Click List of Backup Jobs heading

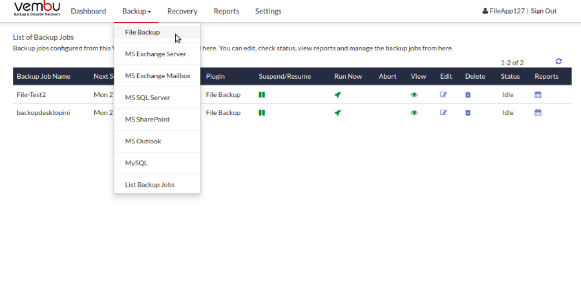pyautogui.click(x=43, y=37)
